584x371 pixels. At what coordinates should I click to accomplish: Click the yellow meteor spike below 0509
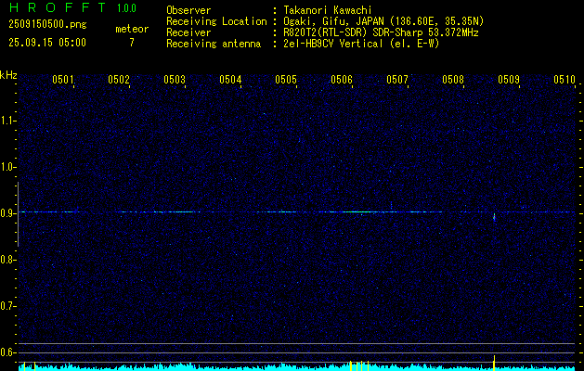pyautogui.click(x=494, y=364)
